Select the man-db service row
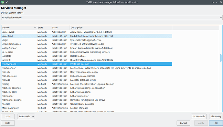Screen dimensions: 223x127 [x=87, y=72]
